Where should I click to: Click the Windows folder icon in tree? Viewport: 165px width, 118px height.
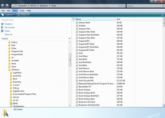tap(9, 70)
